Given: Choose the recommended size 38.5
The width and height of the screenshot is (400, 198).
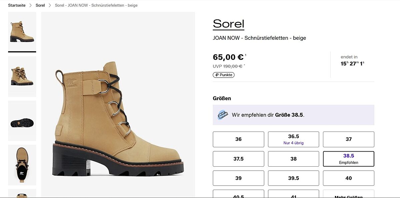Looking at the screenshot, I should [349, 159].
